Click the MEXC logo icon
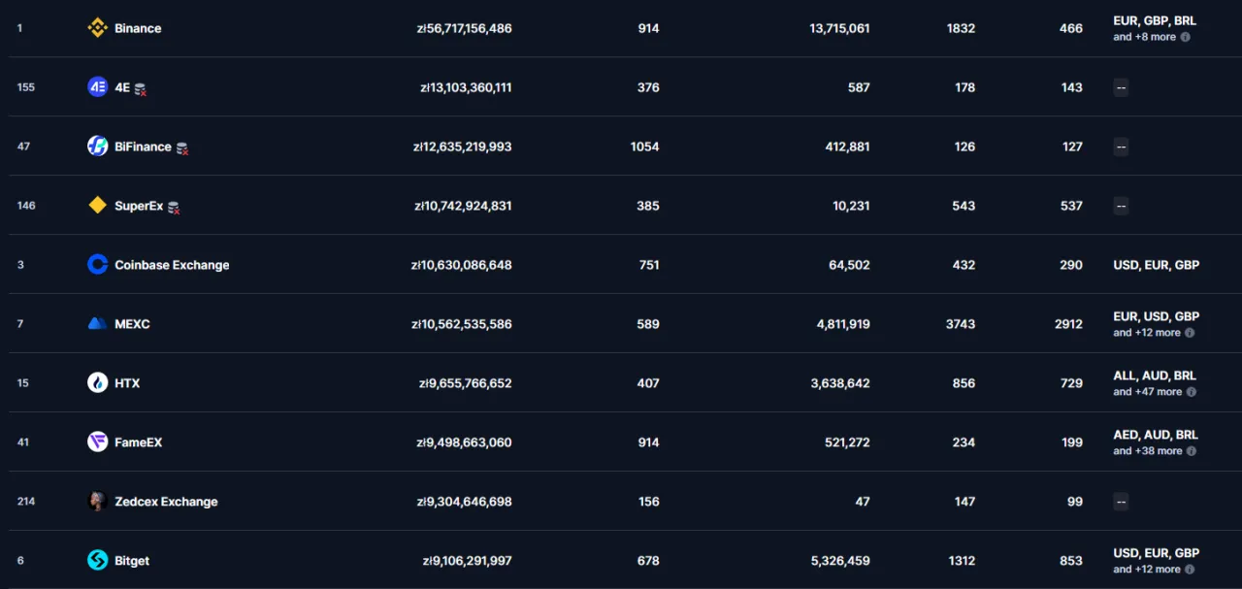 coord(97,324)
